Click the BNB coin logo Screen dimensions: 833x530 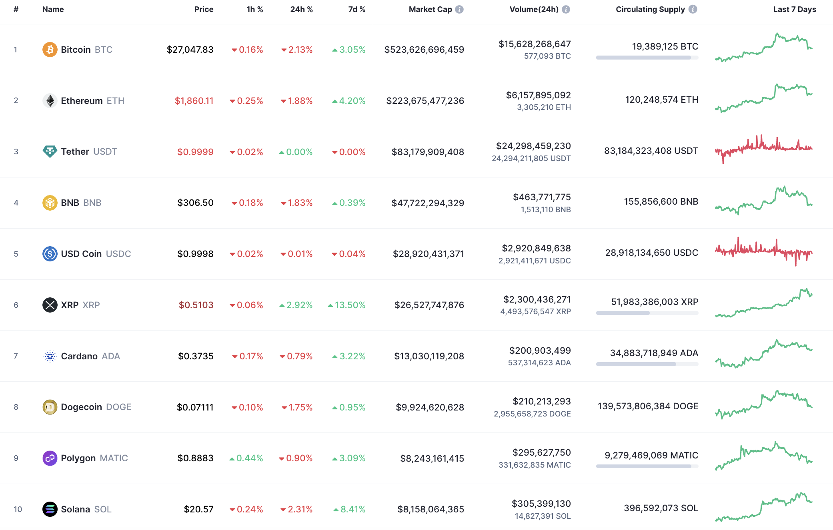tap(49, 203)
